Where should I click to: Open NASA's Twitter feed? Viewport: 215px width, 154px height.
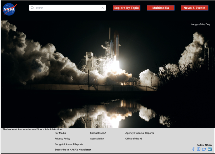[x=204, y=149]
